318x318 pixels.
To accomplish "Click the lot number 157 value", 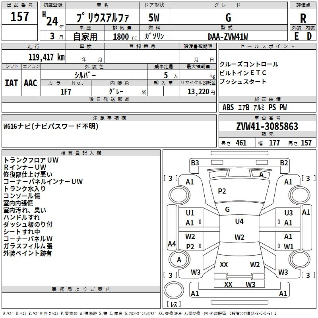I will point(19,16).
